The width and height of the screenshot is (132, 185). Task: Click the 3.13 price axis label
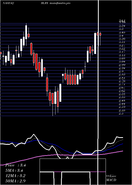coord(122,55)
